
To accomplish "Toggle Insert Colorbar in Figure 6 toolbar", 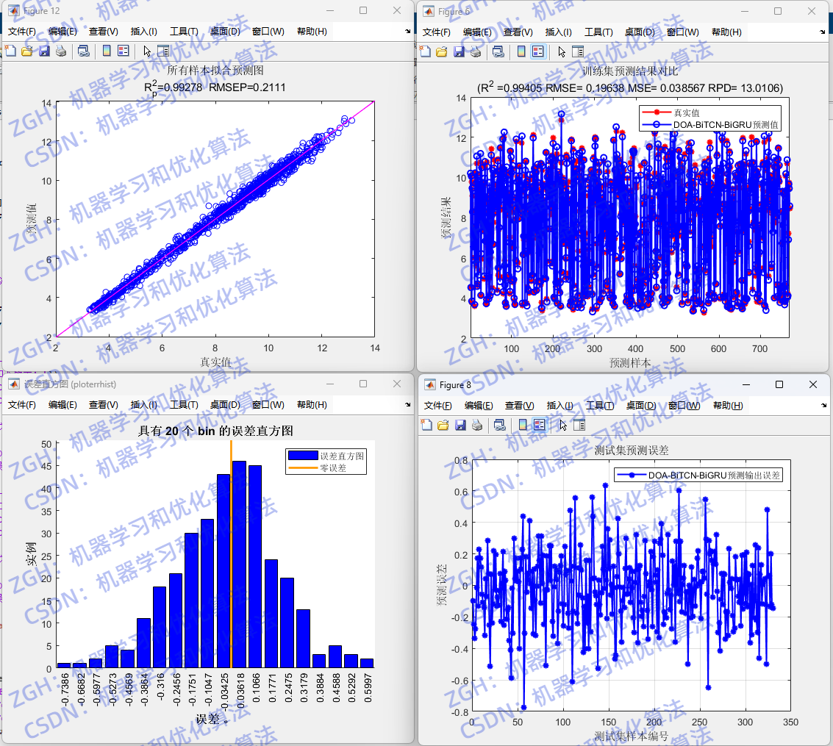I will (521, 51).
